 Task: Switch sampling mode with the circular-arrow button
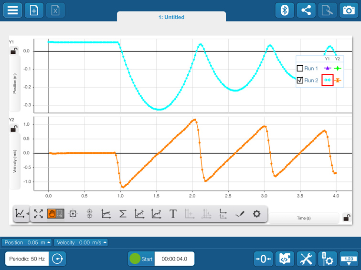tap(57, 259)
